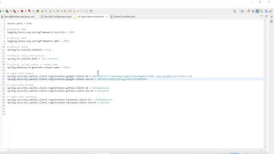Click the github.client-id property line
274x154 pixels.
59,88
